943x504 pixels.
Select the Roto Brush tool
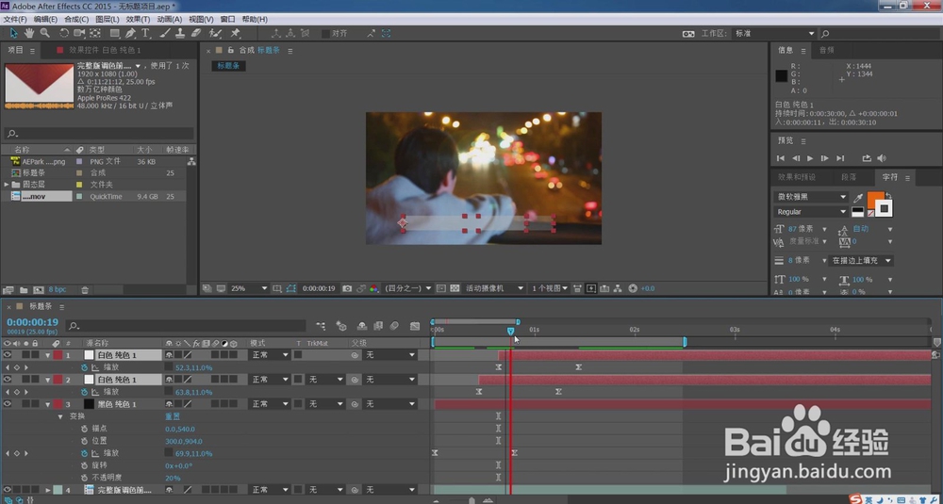click(215, 33)
